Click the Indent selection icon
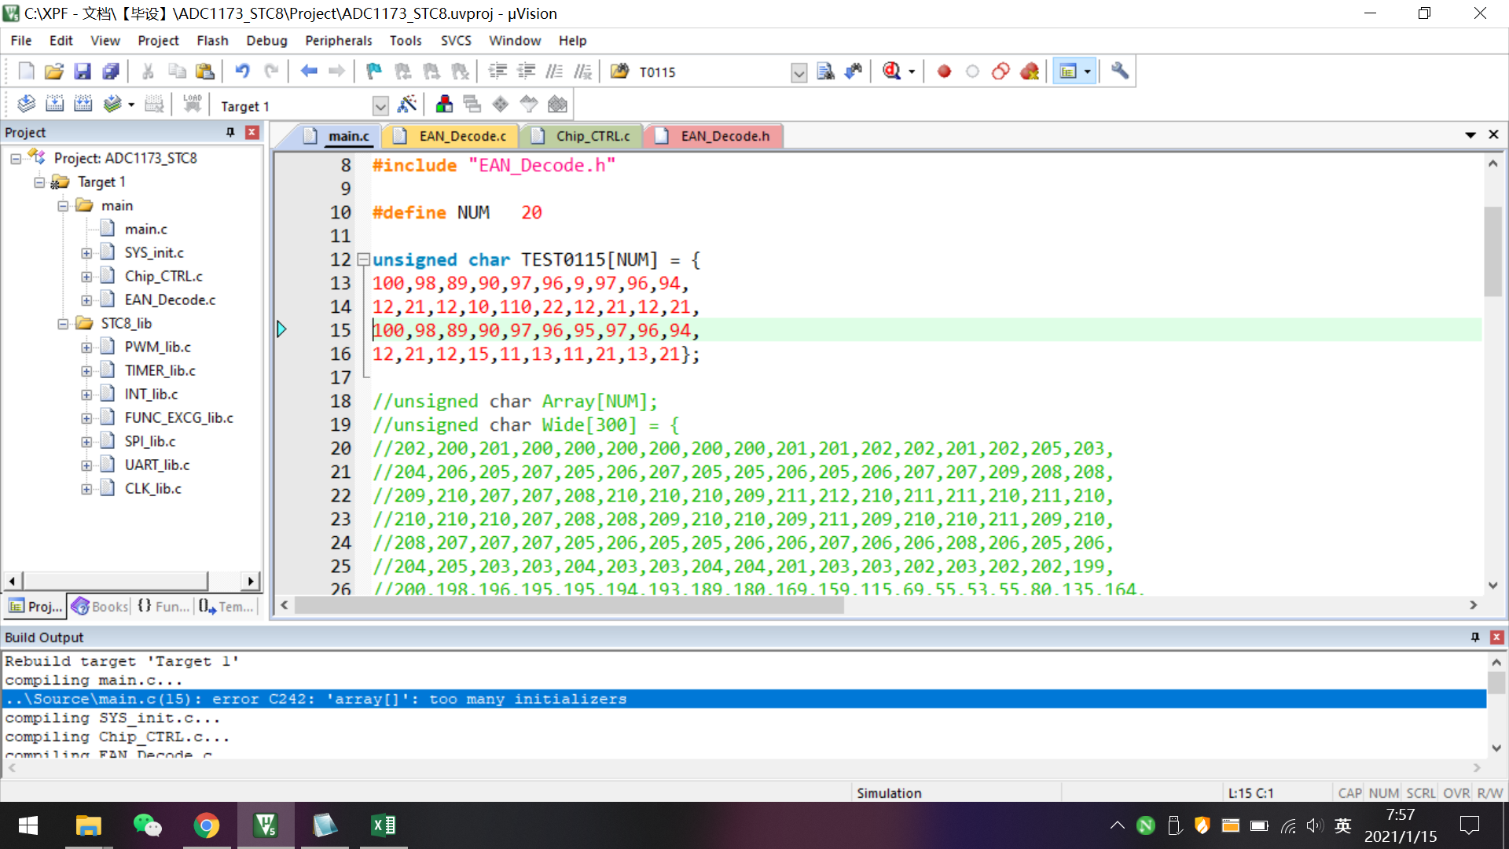This screenshot has width=1509, height=849. click(497, 72)
